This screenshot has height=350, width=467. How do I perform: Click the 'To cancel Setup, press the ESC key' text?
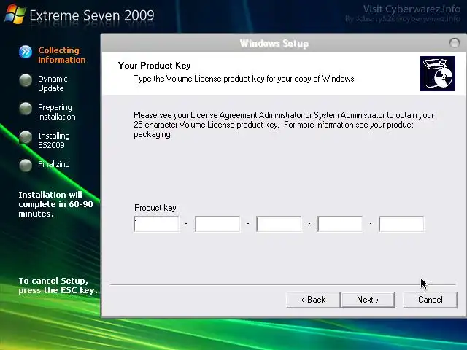58,285
